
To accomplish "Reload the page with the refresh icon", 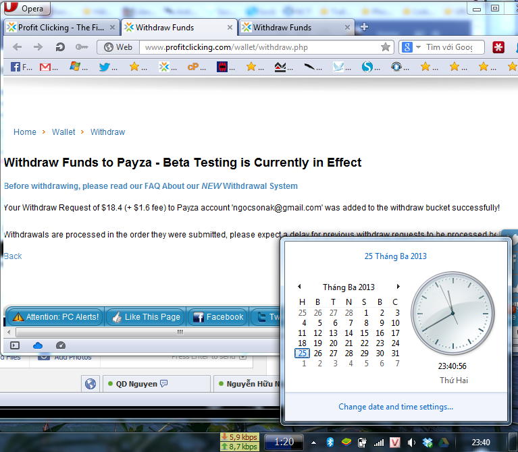I will [60, 47].
